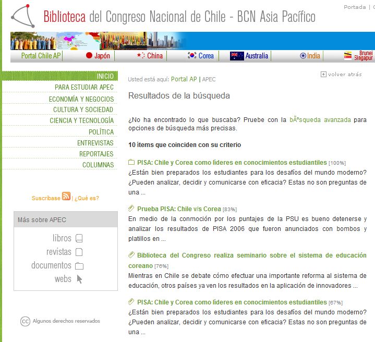375x342 pixels.
Task: Select POLÍTICA menu item
Action: tap(101, 132)
